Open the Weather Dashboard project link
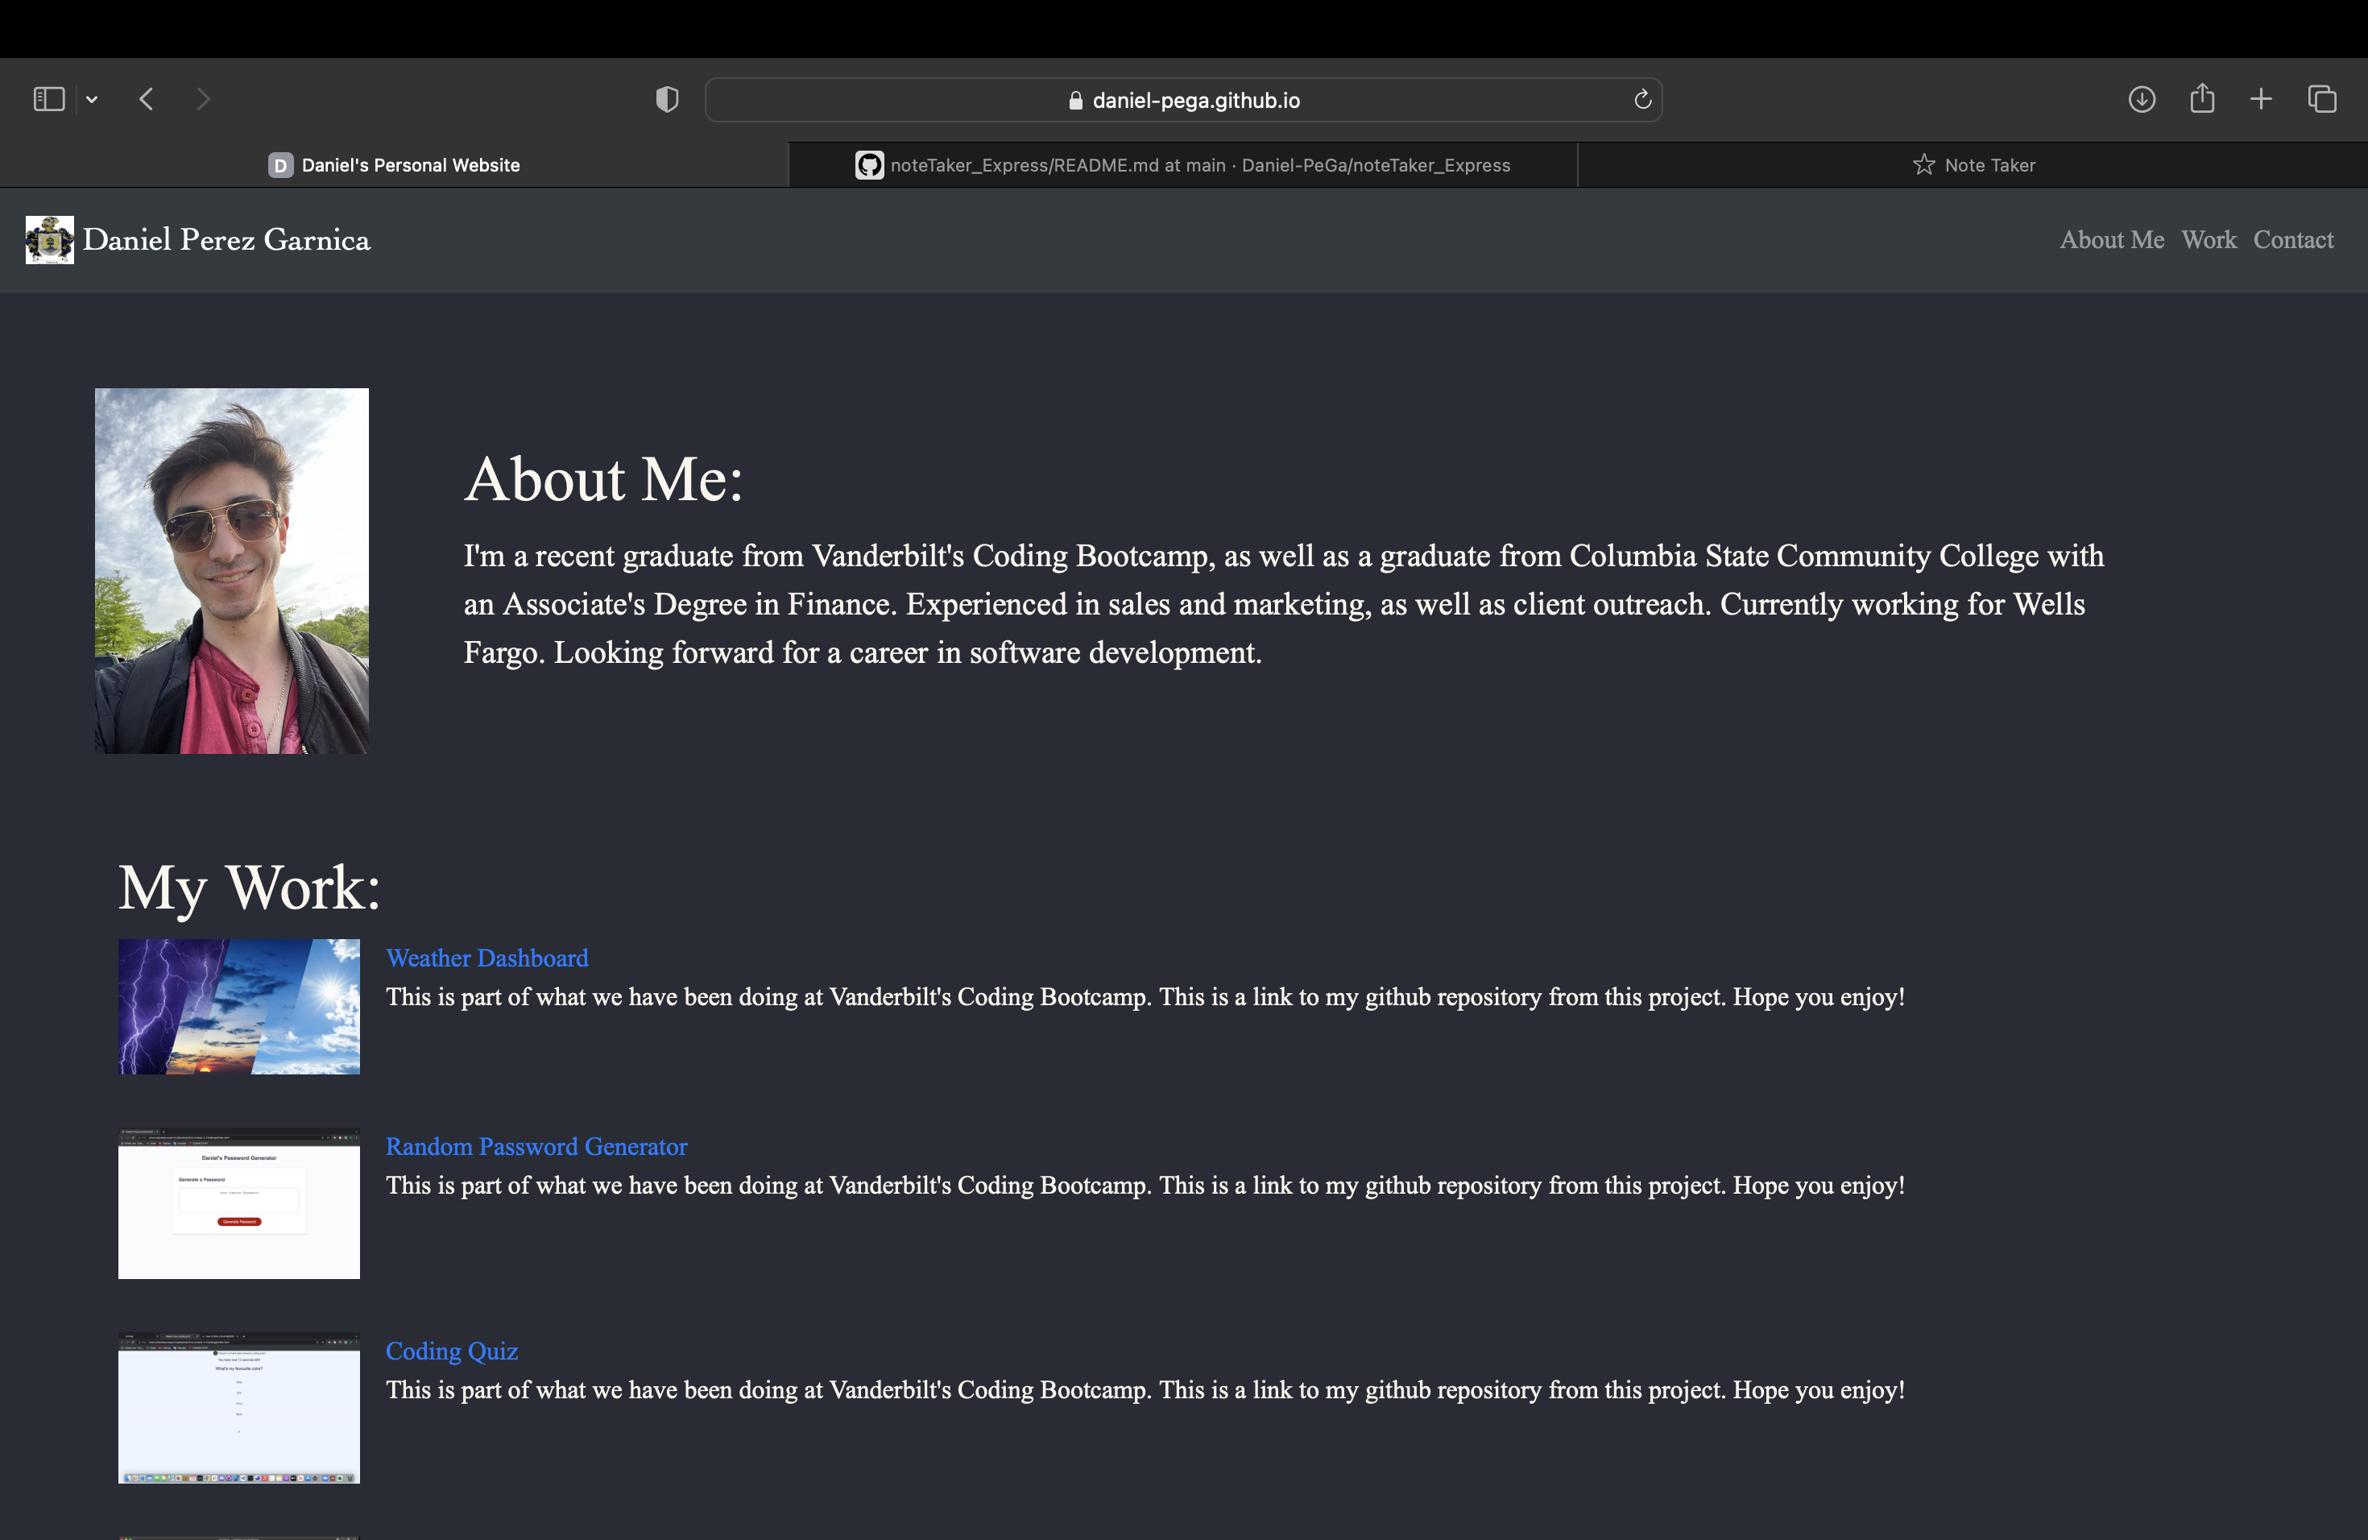 point(486,958)
